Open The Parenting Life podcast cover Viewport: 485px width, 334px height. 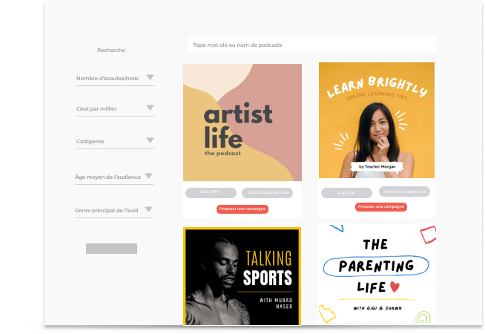coord(377,274)
